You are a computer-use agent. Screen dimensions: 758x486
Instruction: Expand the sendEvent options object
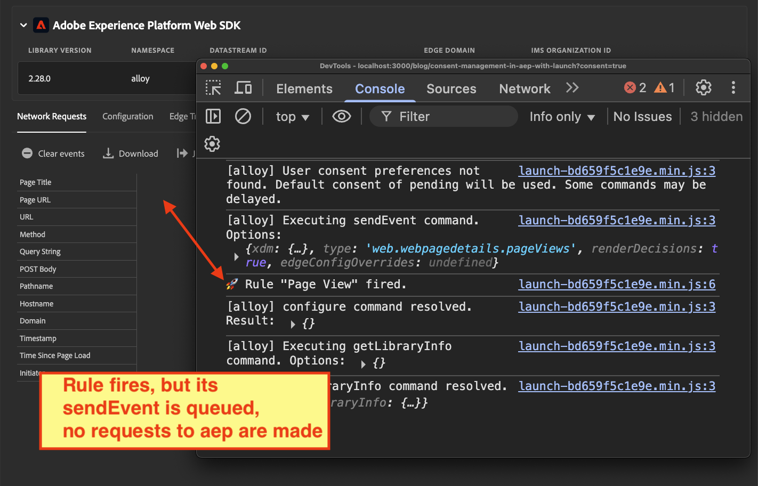point(237,256)
